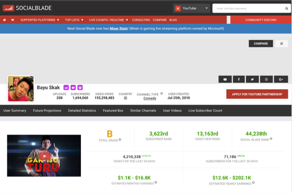Click the 13,163rd video view rank

point(207,134)
